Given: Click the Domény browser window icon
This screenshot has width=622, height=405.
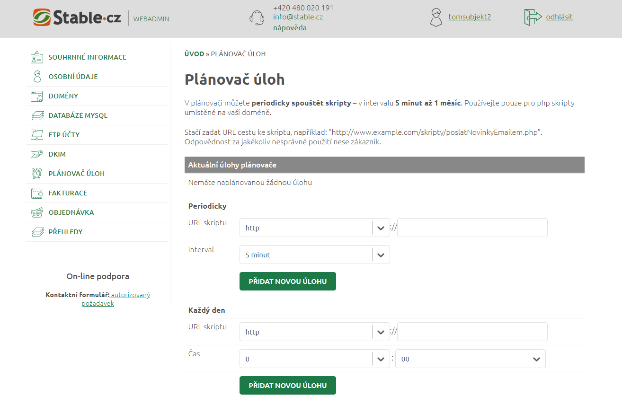Looking at the screenshot, I should (37, 96).
